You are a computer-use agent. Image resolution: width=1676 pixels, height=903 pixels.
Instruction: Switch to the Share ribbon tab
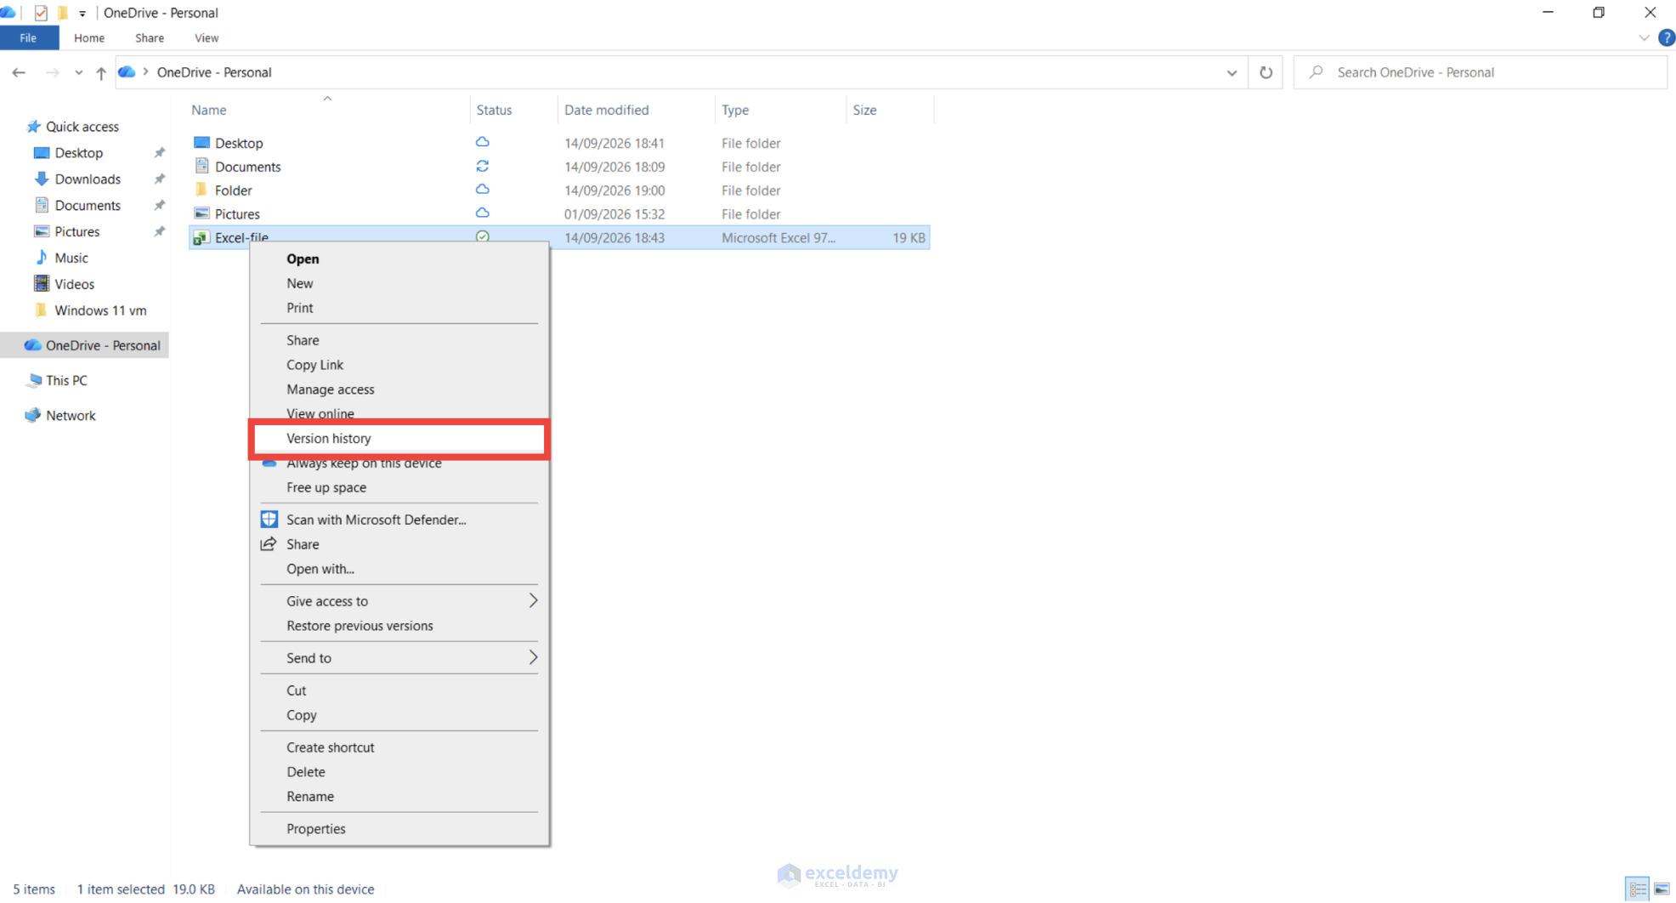(x=150, y=38)
